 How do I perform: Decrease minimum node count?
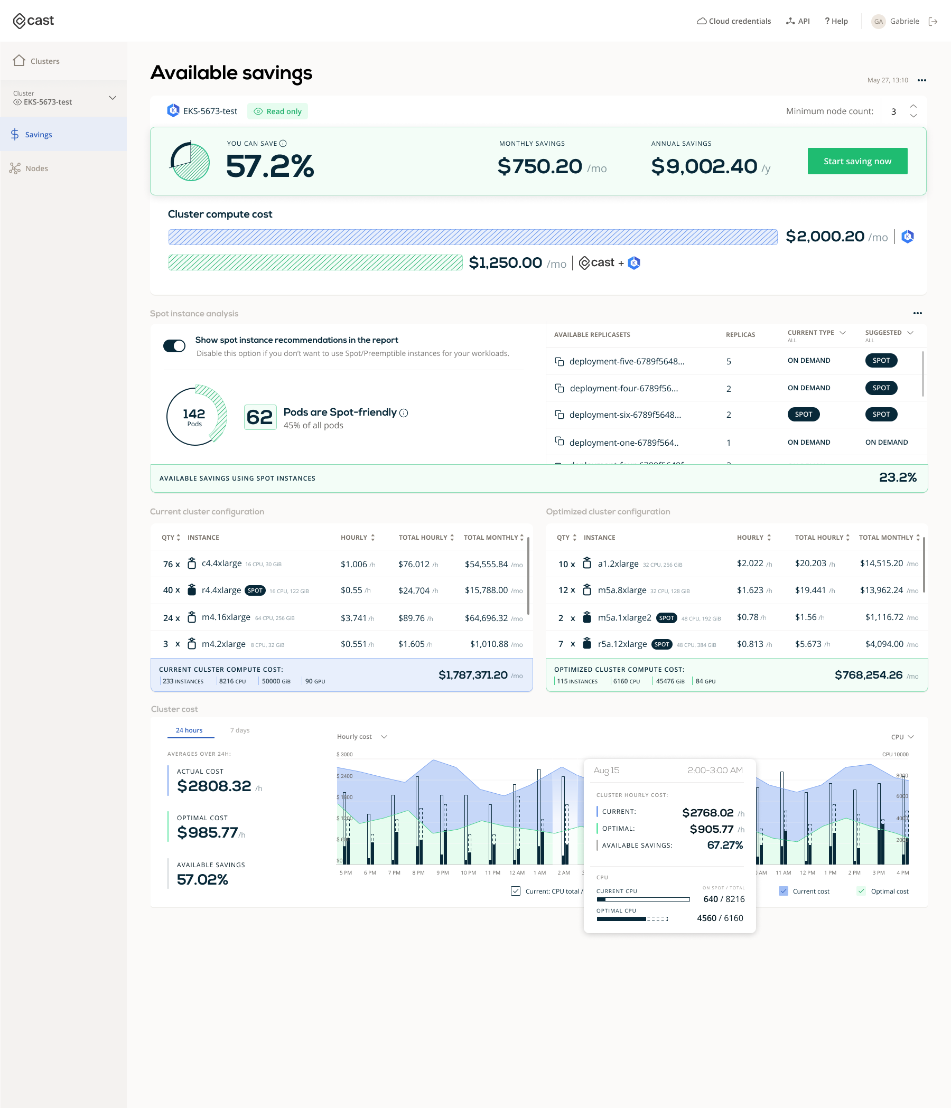[913, 116]
